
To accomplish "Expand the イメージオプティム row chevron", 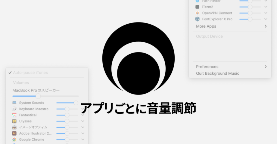I will [x=83, y=127].
